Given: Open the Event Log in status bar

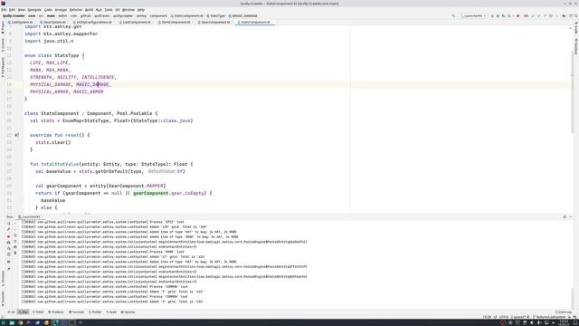Looking at the screenshot, I should click(x=563, y=312).
